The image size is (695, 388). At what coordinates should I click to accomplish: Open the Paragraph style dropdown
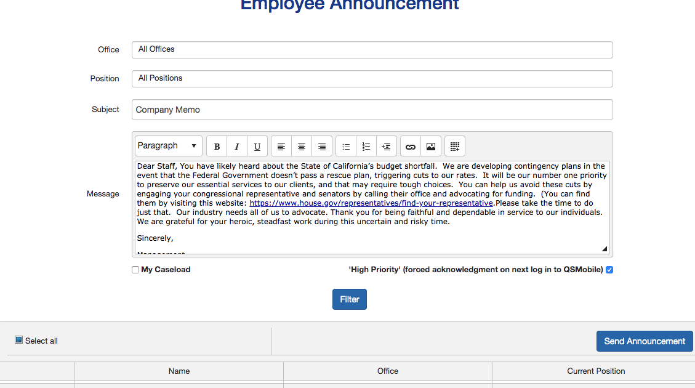[x=168, y=146]
